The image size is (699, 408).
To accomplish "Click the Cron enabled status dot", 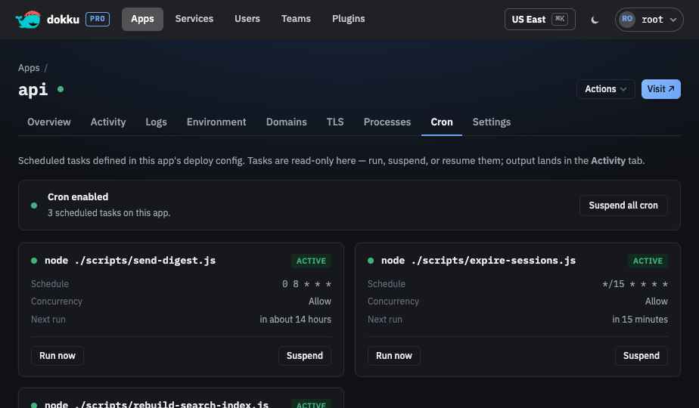I will (x=34, y=206).
